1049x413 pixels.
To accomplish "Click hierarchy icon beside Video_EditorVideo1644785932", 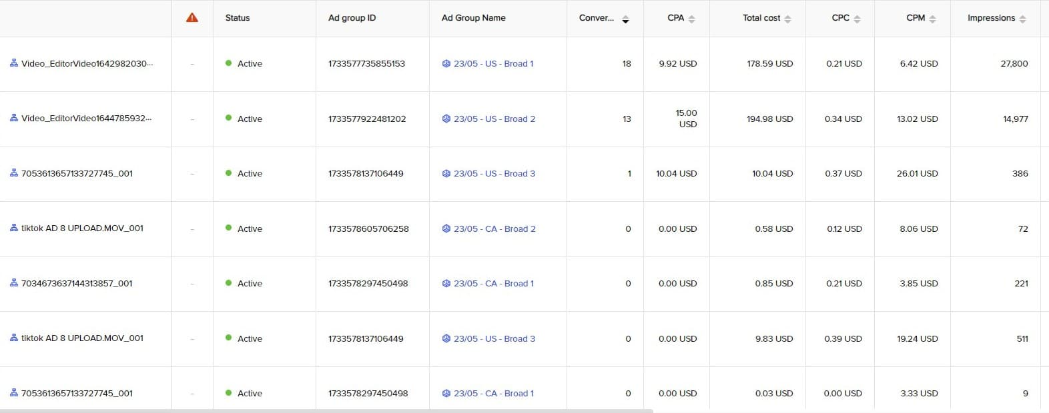I will (x=14, y=118).
